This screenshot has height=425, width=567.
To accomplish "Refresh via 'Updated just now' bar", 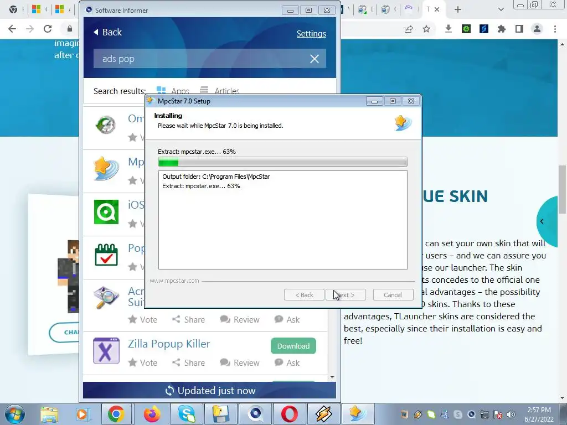I will (210, 390).
